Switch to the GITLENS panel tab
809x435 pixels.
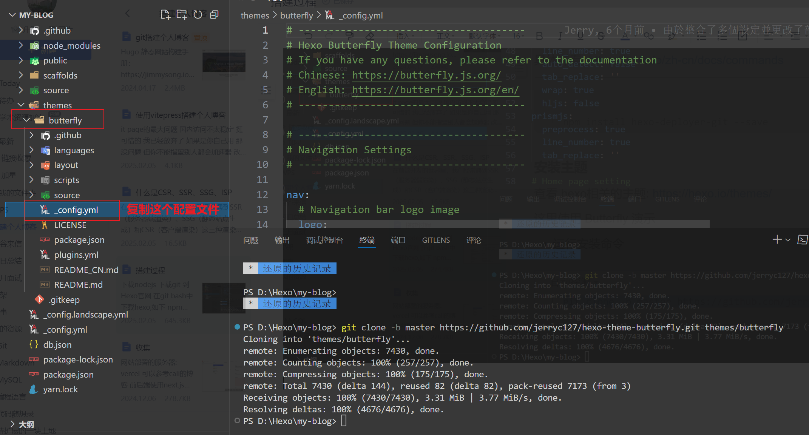(x=436, y=240)
